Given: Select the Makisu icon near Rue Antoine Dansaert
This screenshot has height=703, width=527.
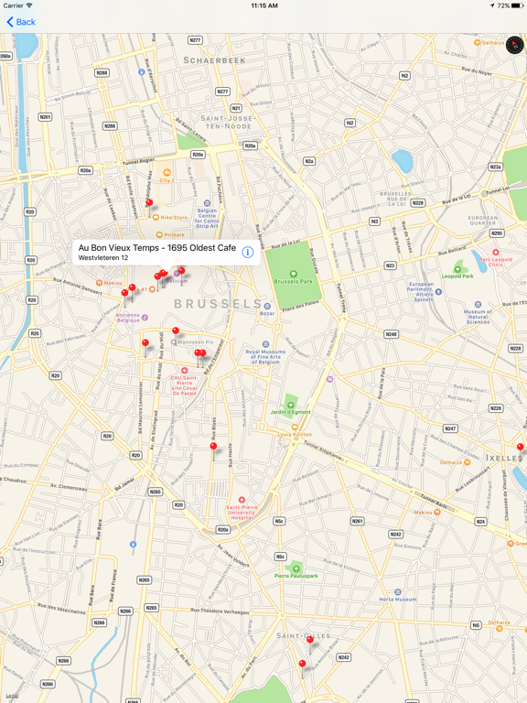Looking at the screenshot, I should pyautogui.click(x=99, y=283).
